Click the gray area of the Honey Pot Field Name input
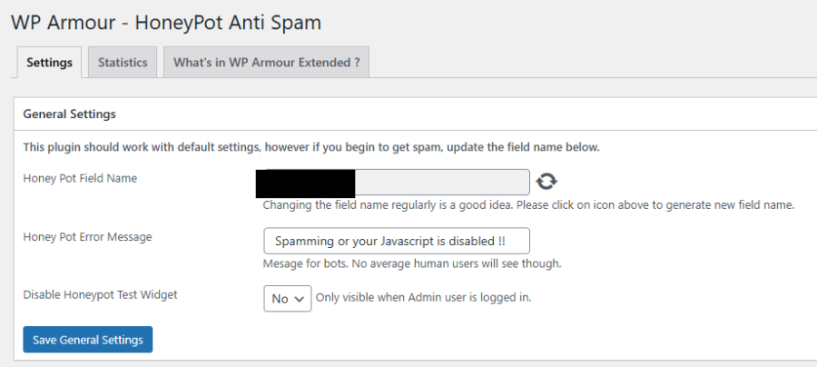This screenshot has height=367, width=817. (441, 182)
